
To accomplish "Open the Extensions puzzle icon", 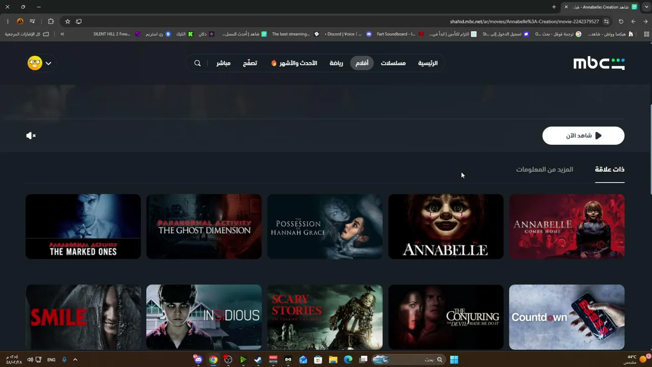I will click(50, 21).
